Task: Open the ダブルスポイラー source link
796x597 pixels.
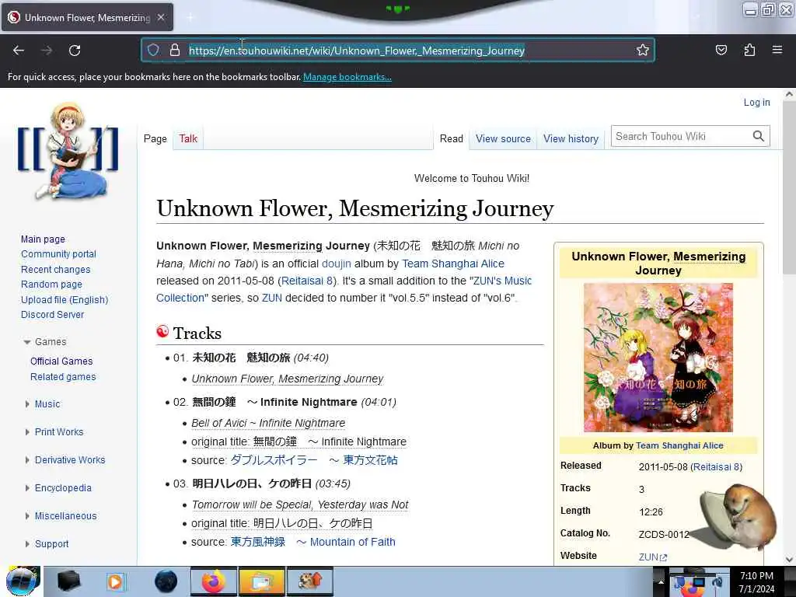Action: pos(314,460)
